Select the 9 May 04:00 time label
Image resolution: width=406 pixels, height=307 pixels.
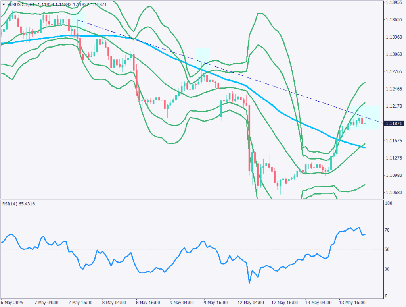182,303
